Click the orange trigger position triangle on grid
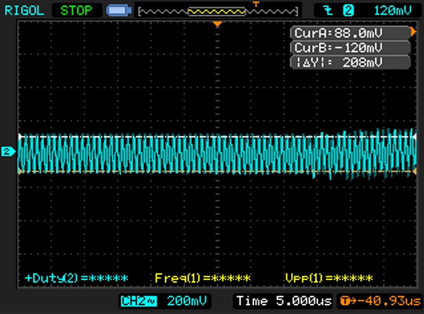The height and width of the screenshot is (314, 424). [x=217, y=24]
